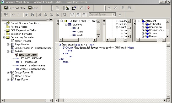Expand Group Footer #1 node
This screenshot has height=103, width=172.
[x=8, y=72]
